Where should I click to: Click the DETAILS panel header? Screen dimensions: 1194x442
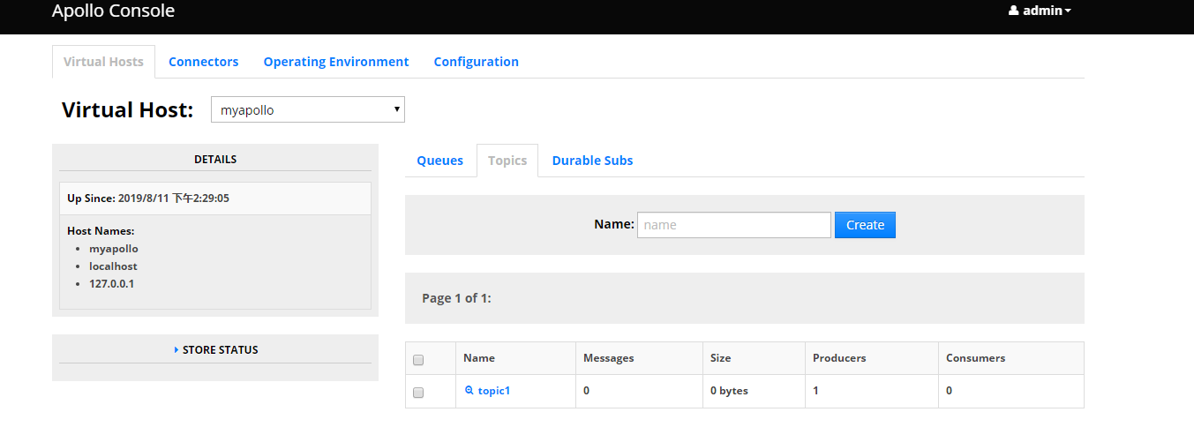pyautogui.click(x=215, y=160)
